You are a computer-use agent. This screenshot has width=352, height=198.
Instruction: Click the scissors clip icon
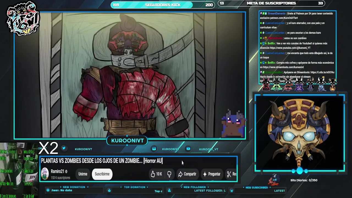coord(229,174)
